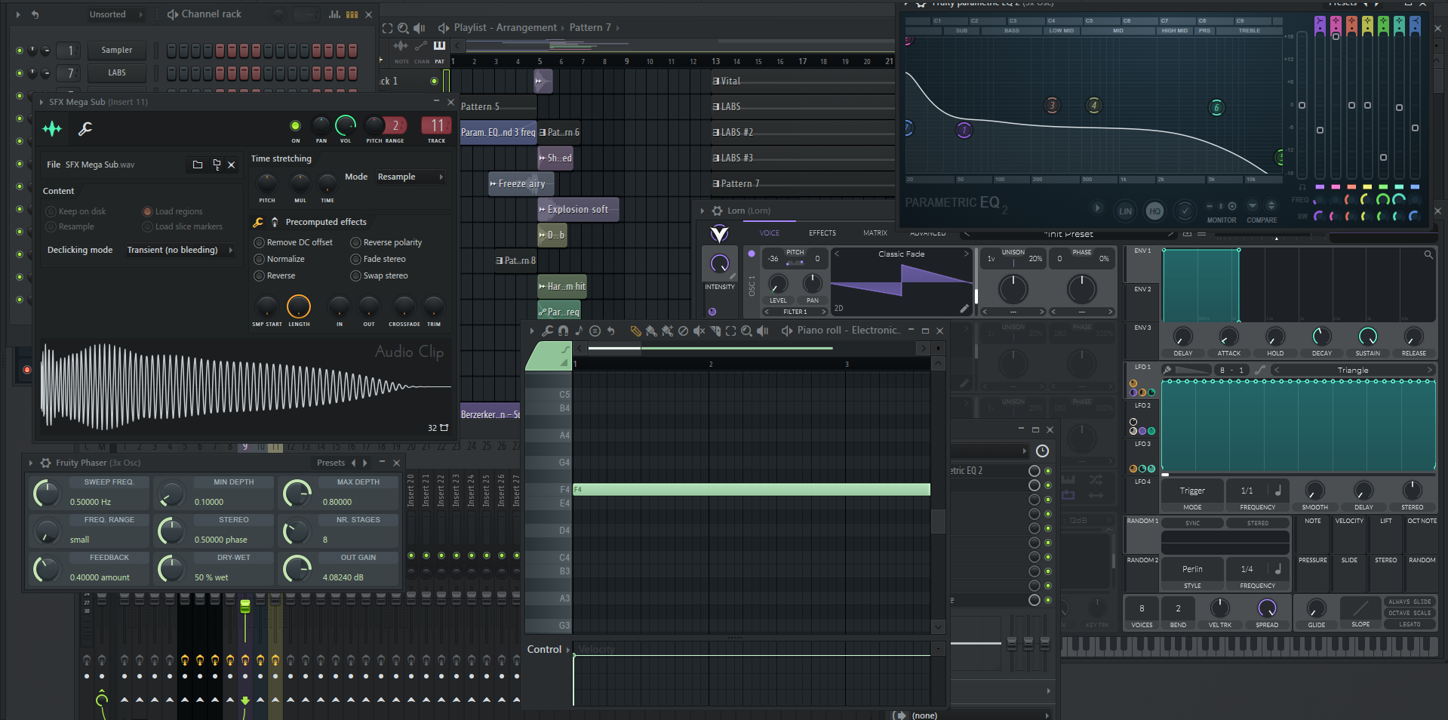Toggle HQ mode in Parametric EQ 2
Image resolution: width=1448 pixels, height=720 pixels.
(1154, 211)
